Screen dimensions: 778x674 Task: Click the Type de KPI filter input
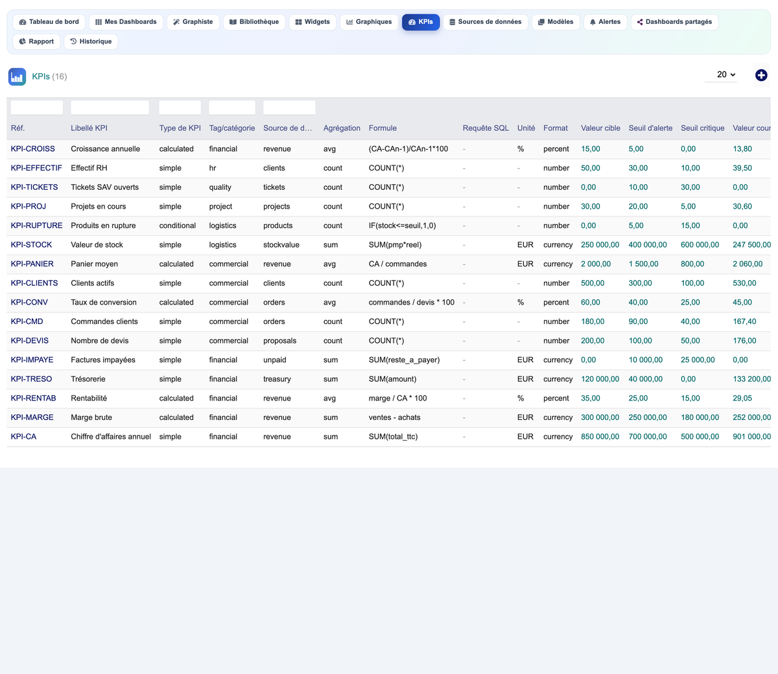180,108
